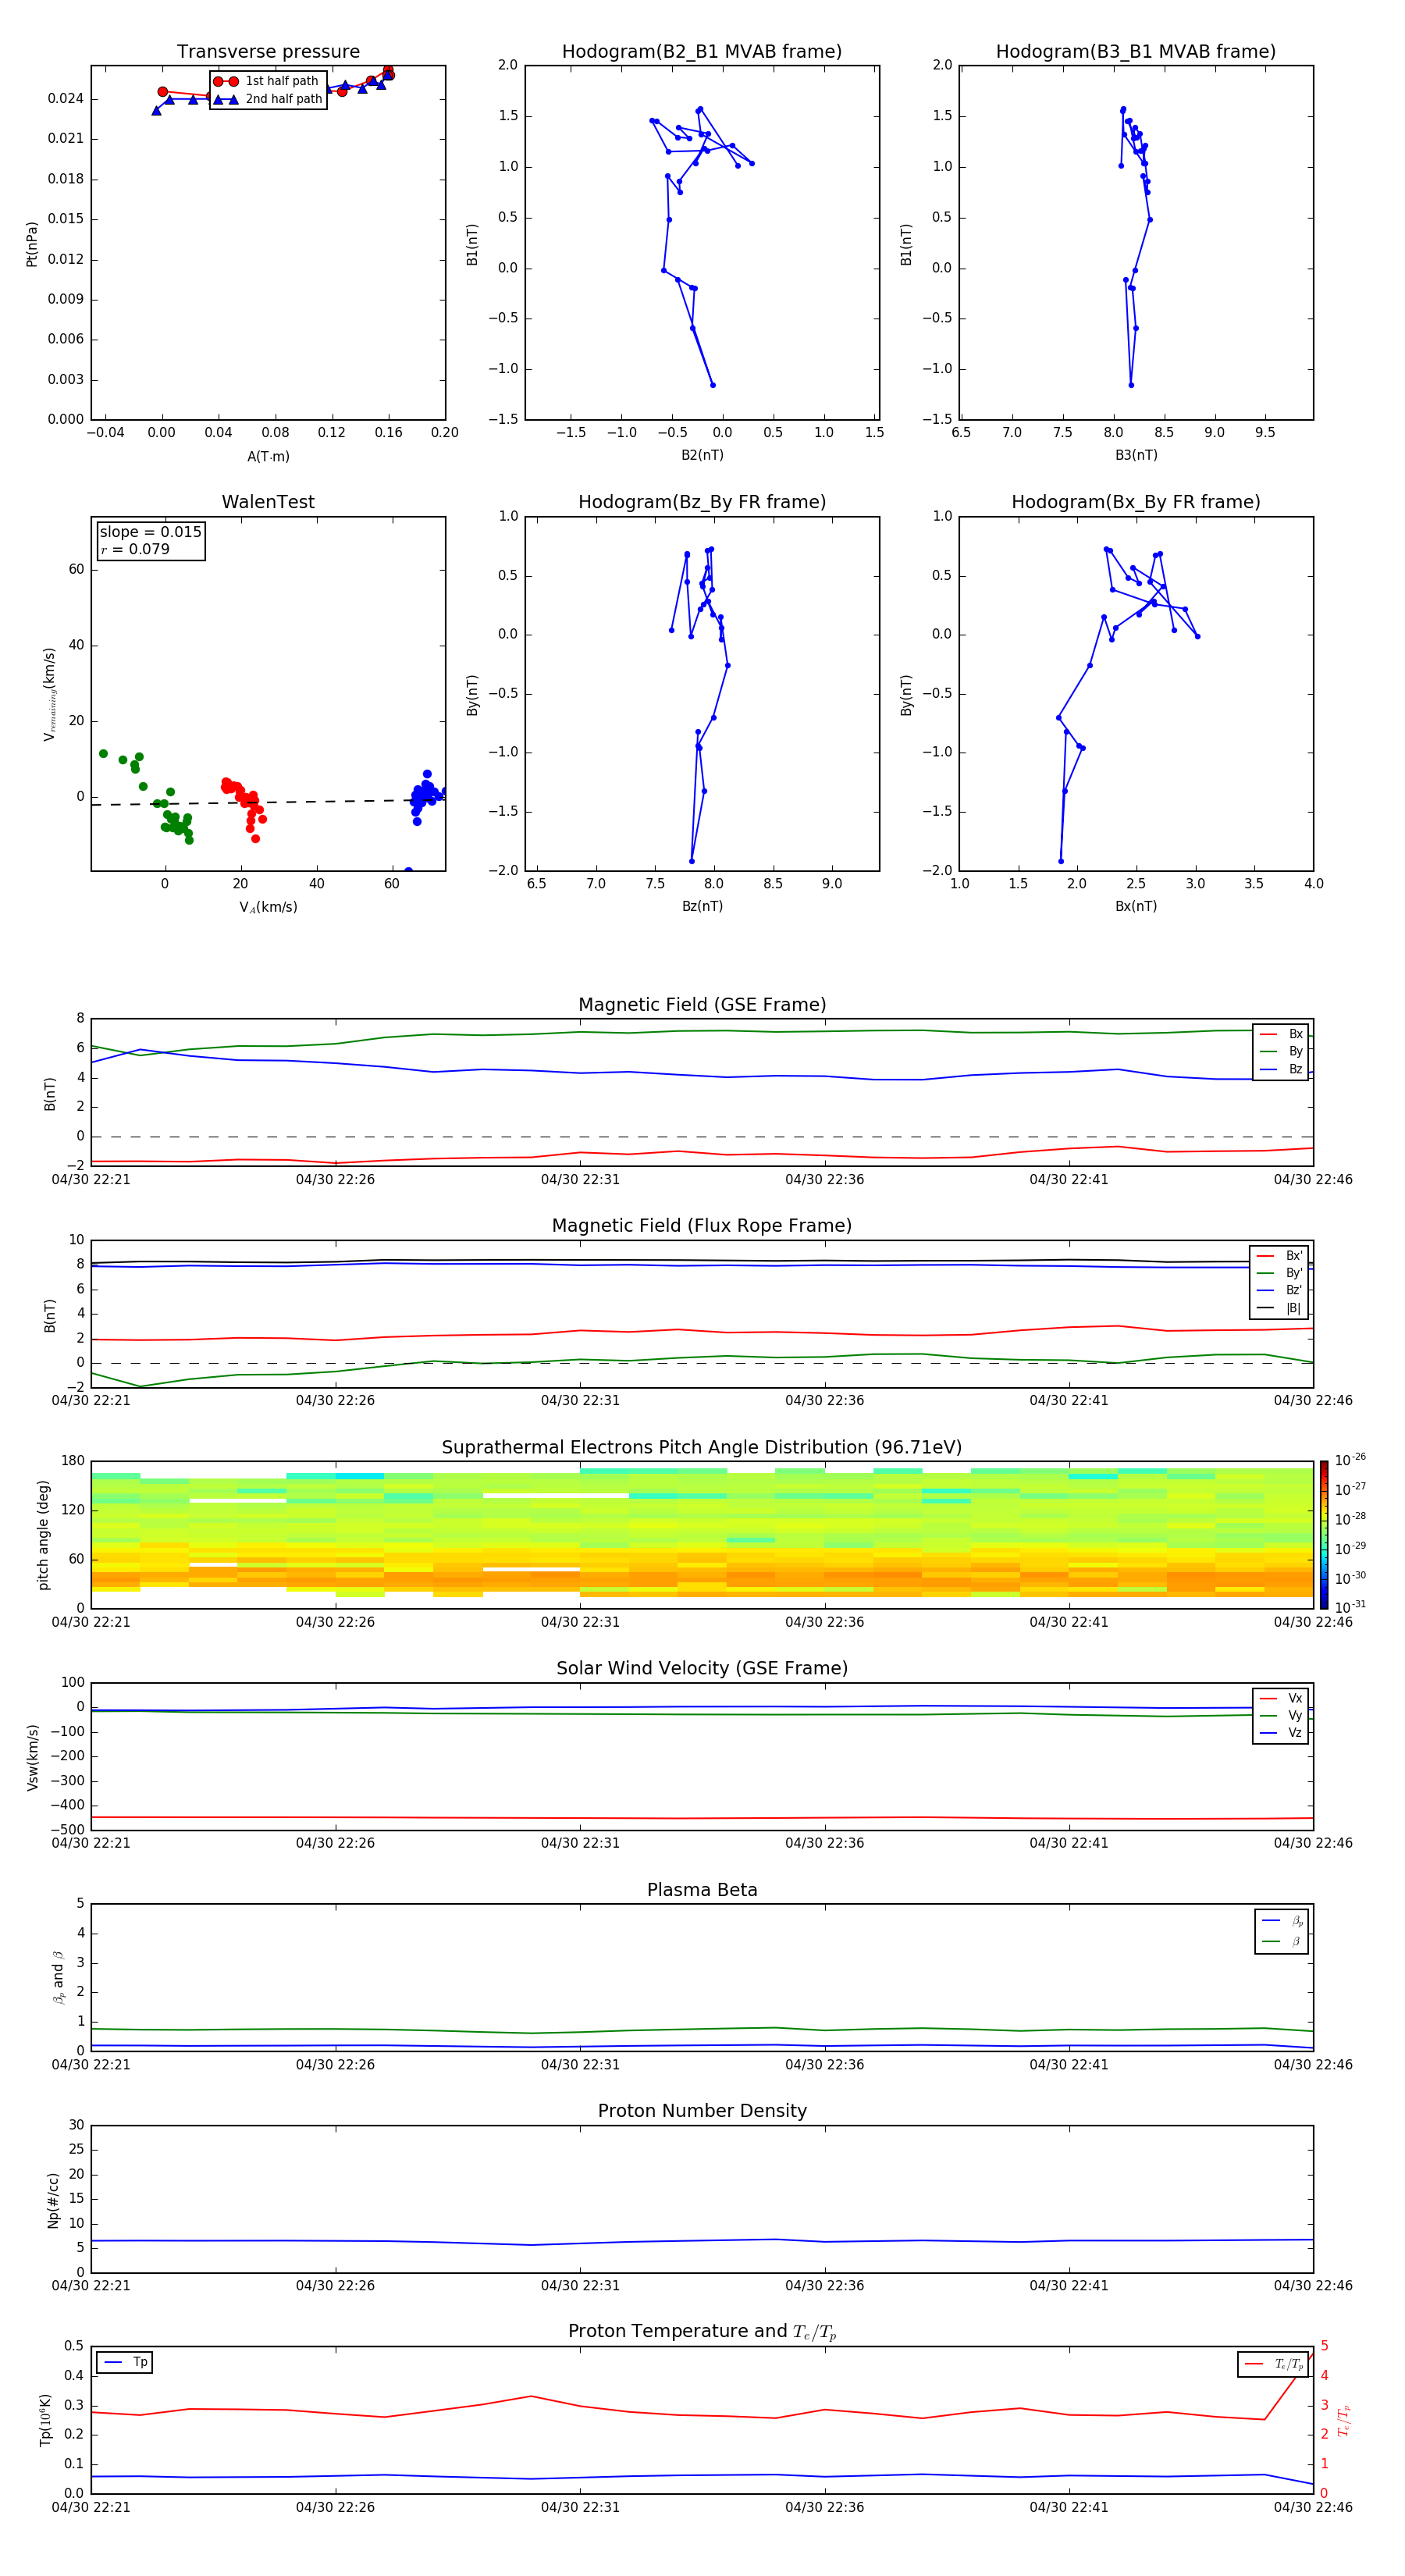Image resolution: width=1405 pixels, height=2576 pixels.
Task: Click the pitch angle flux colorbar
Action: [1323, 1533]
